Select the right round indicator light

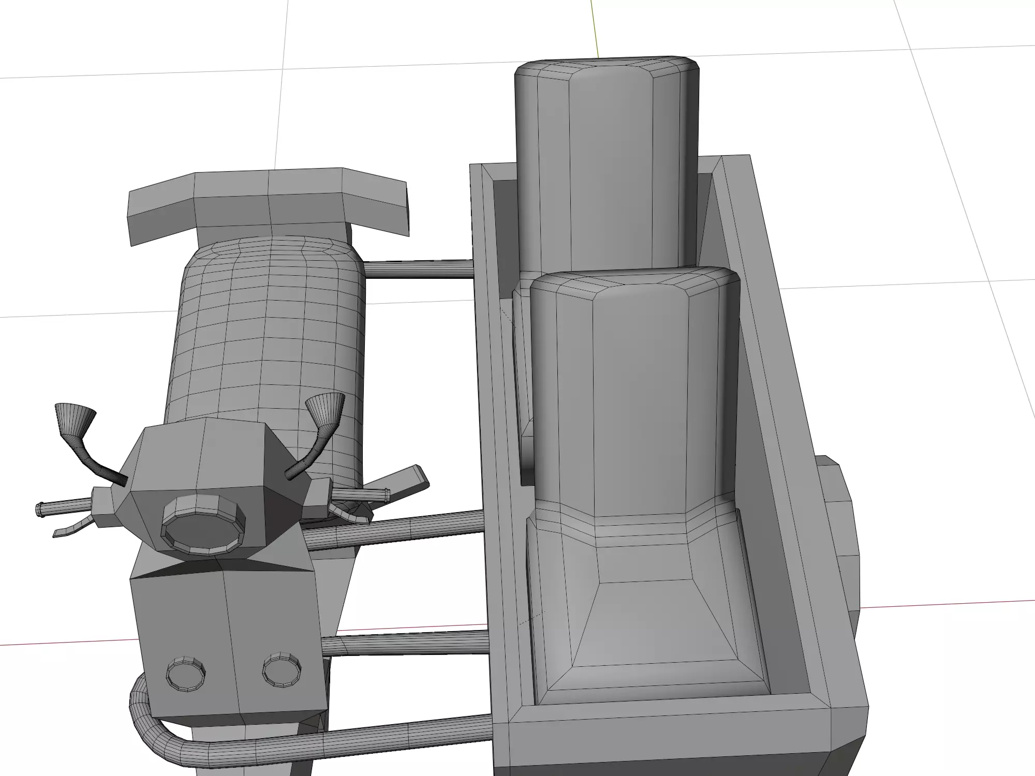coord(282,670)
